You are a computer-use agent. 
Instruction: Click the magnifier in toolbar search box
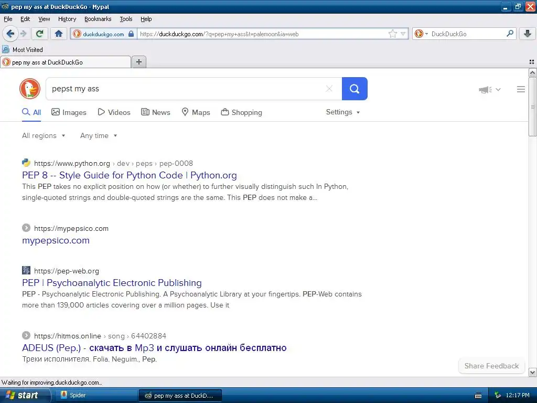point(510,34)
